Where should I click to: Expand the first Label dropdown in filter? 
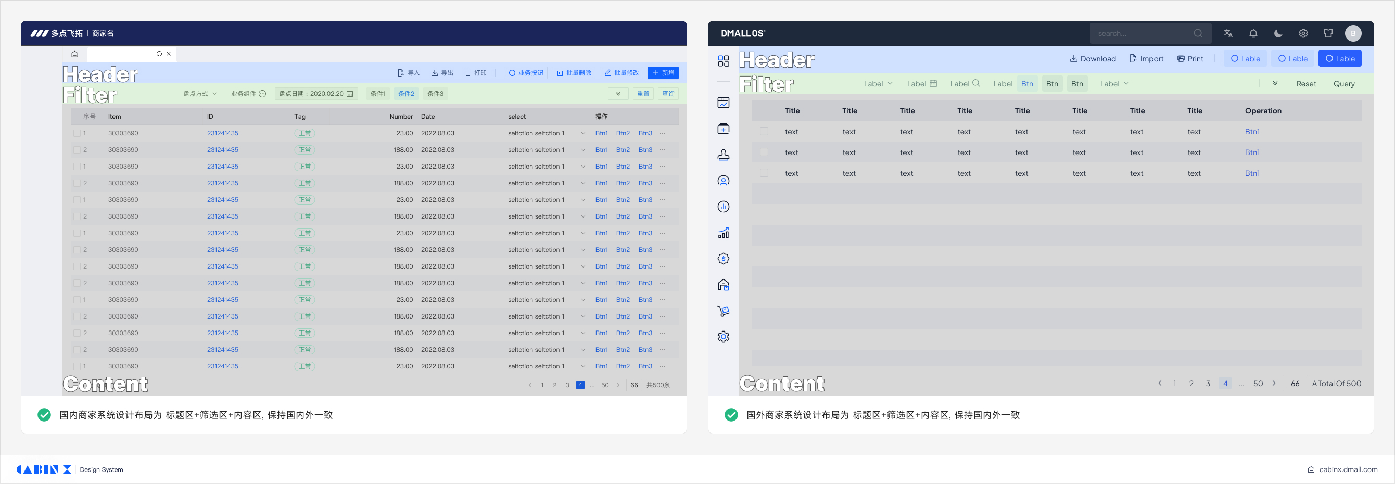click(877, 84)
